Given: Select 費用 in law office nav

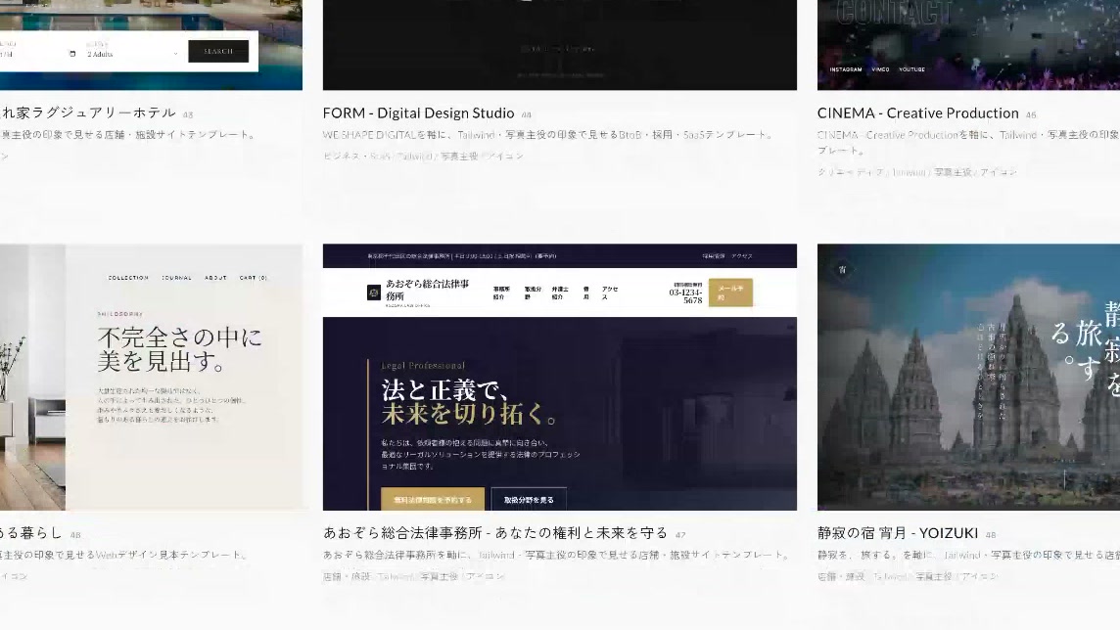Looking at the screenshot, I should [586, 292].
